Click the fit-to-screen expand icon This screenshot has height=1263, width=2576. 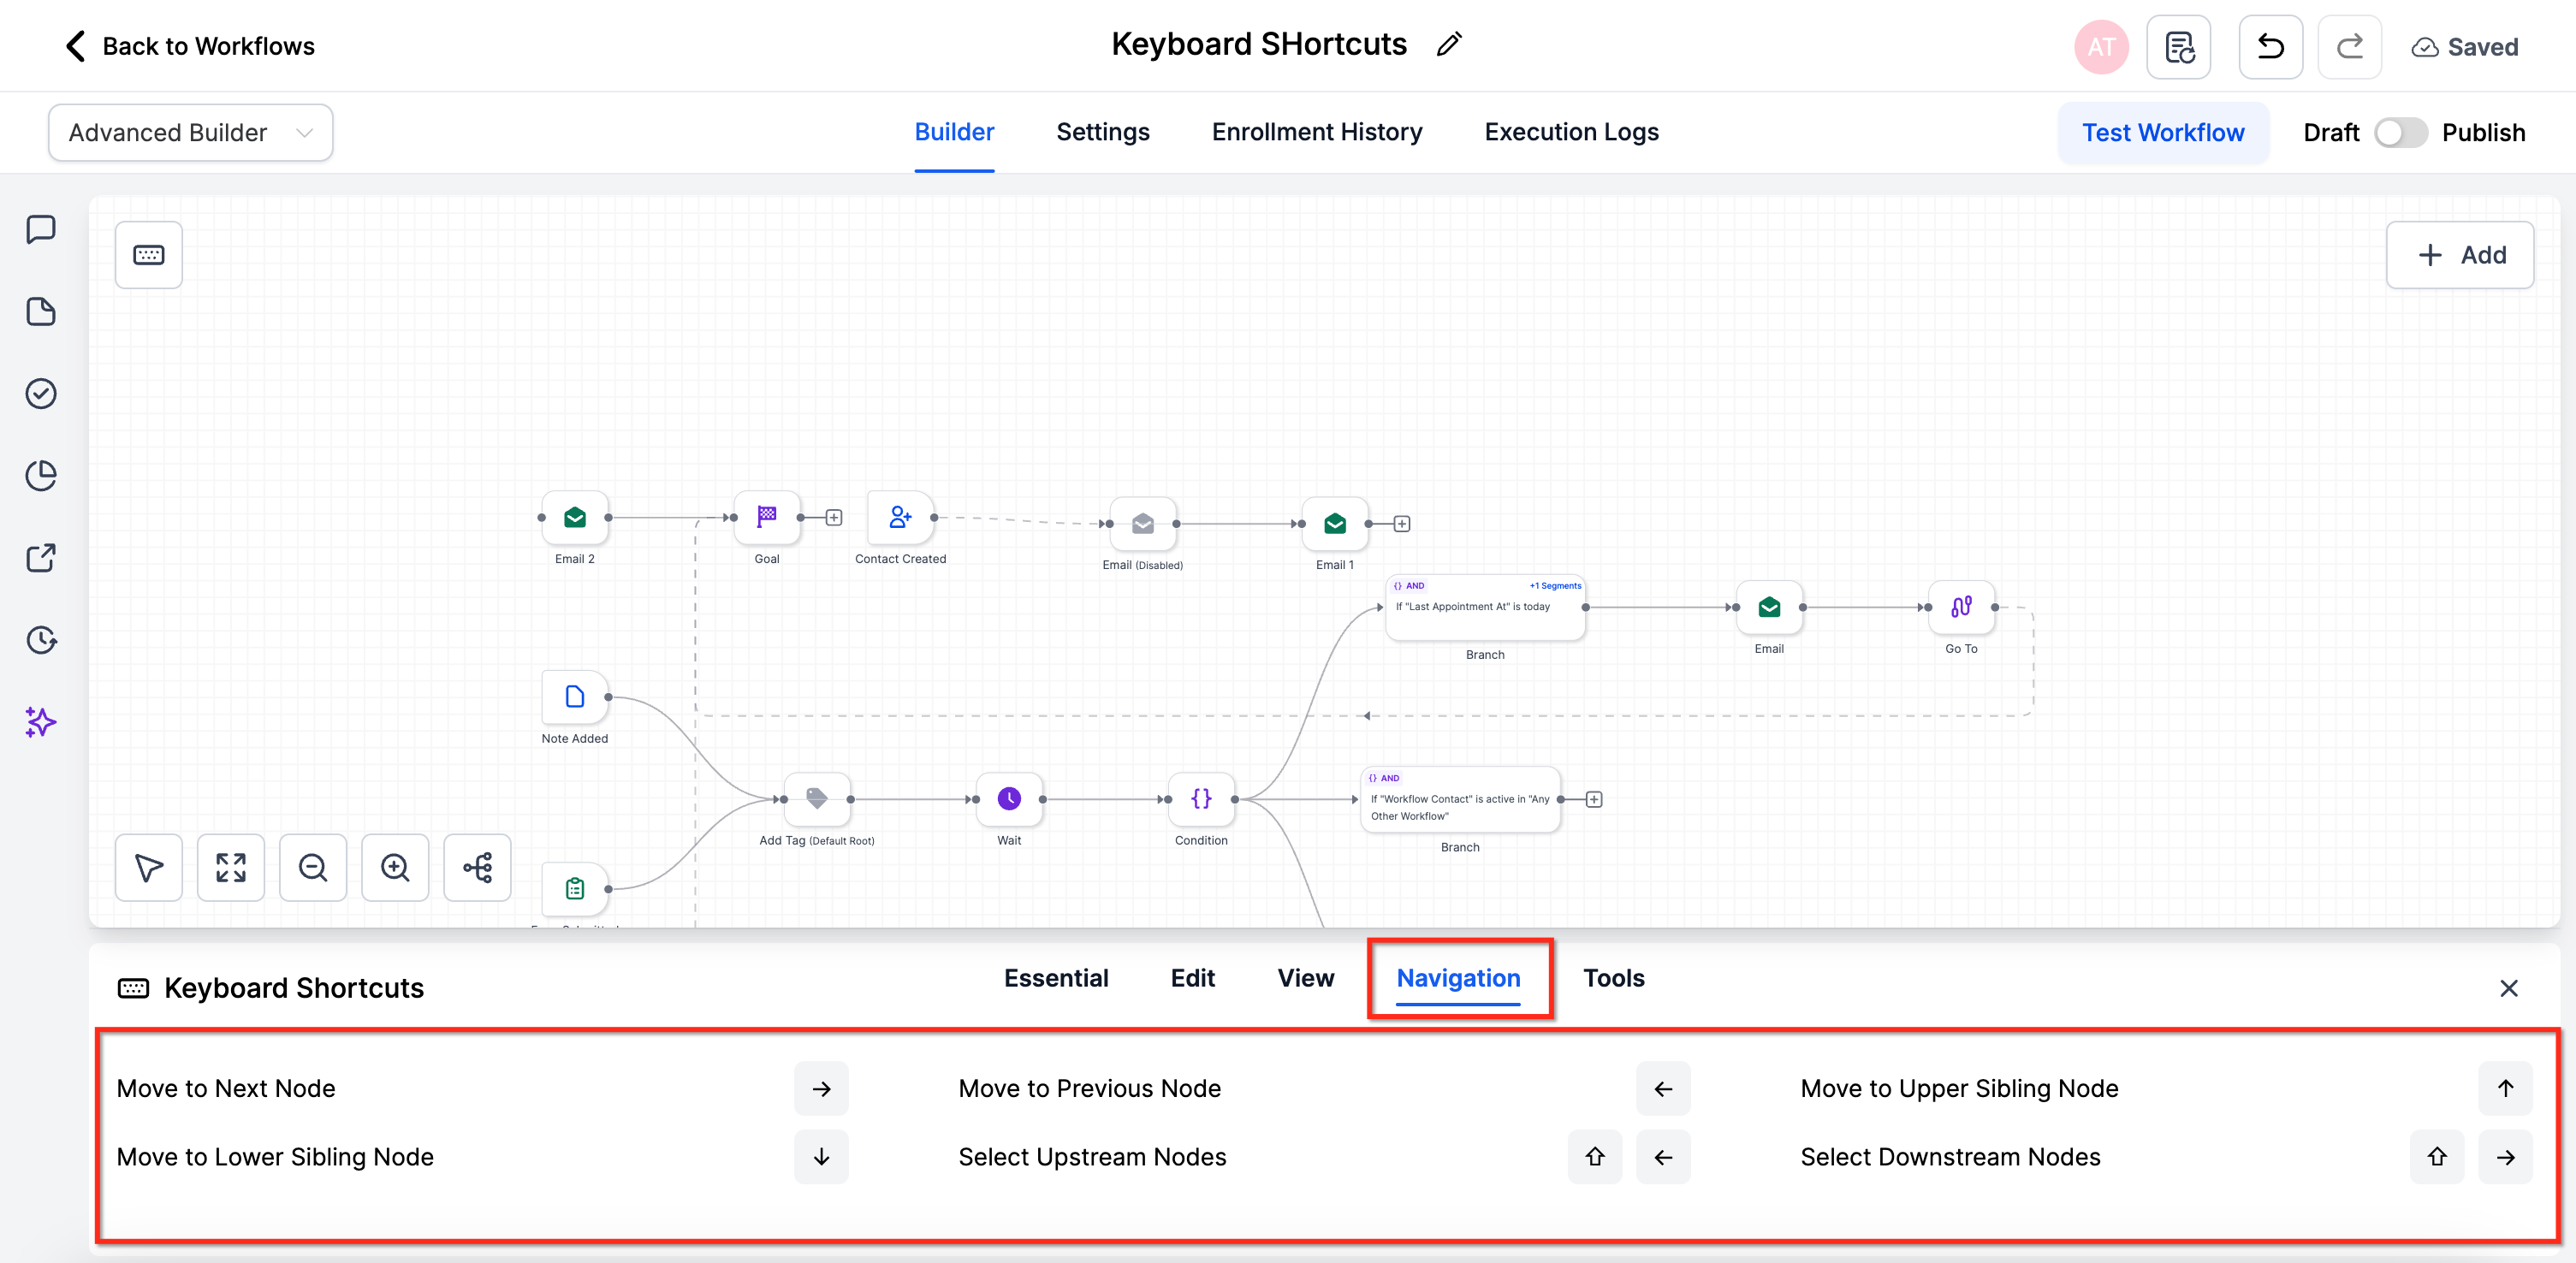coord(231,867)
